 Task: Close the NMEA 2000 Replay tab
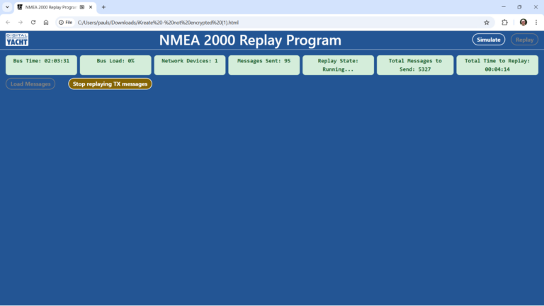[91, 7]
